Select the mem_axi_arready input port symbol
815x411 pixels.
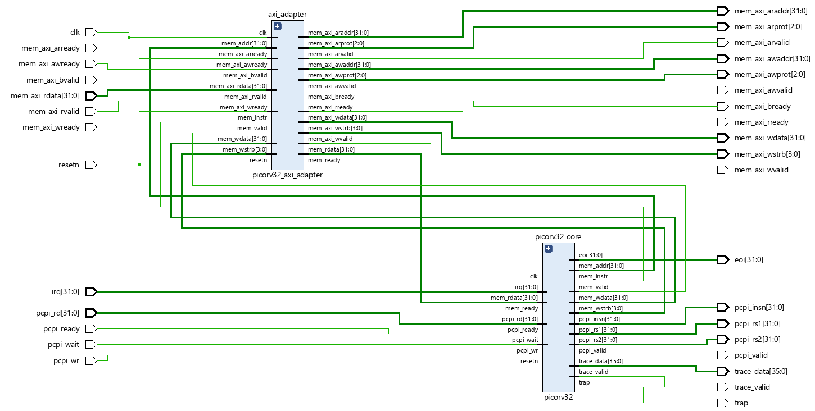click(91, 48)
